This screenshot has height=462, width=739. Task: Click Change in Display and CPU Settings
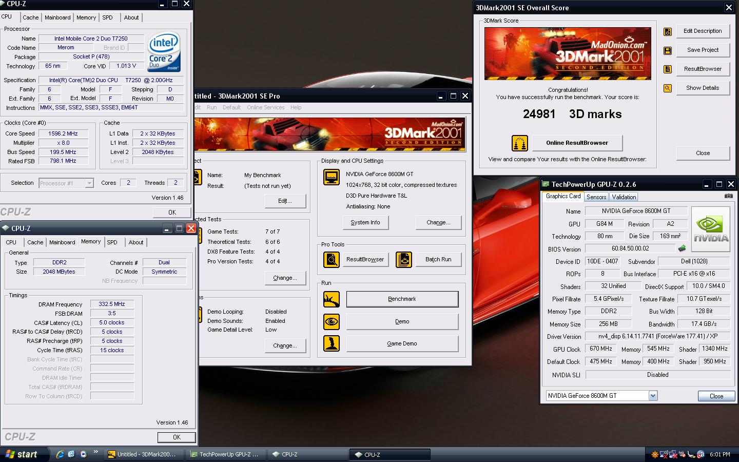click(x=438, y=223)
